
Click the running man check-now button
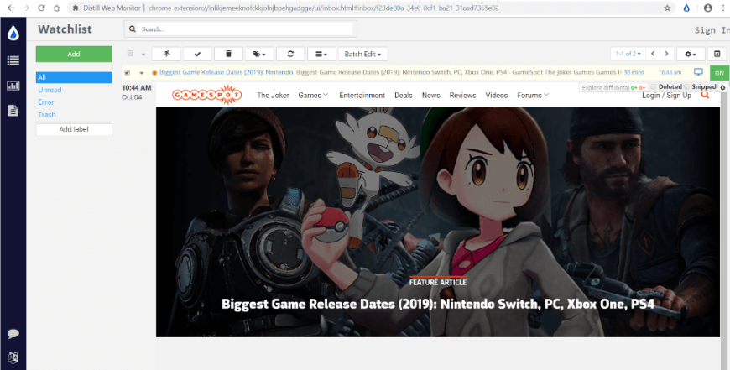[166, 54]
